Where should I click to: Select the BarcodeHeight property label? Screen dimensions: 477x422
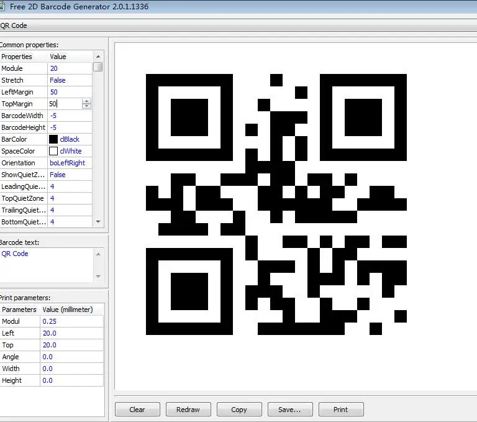tap(23, 127)
